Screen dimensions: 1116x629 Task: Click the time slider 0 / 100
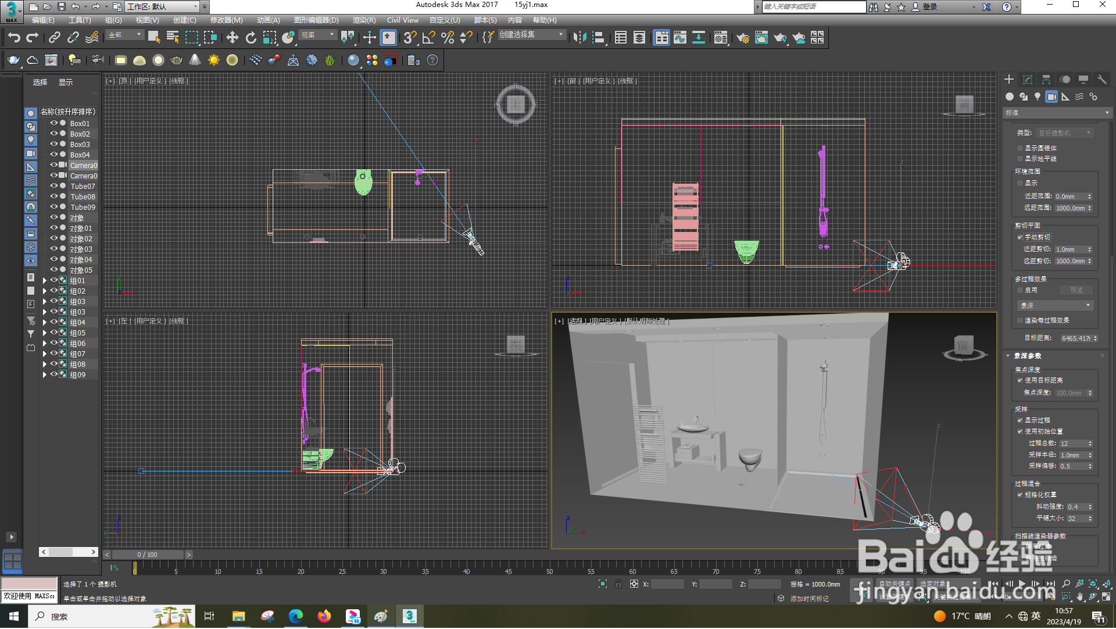pyautogui.click(x=147, y=555)
